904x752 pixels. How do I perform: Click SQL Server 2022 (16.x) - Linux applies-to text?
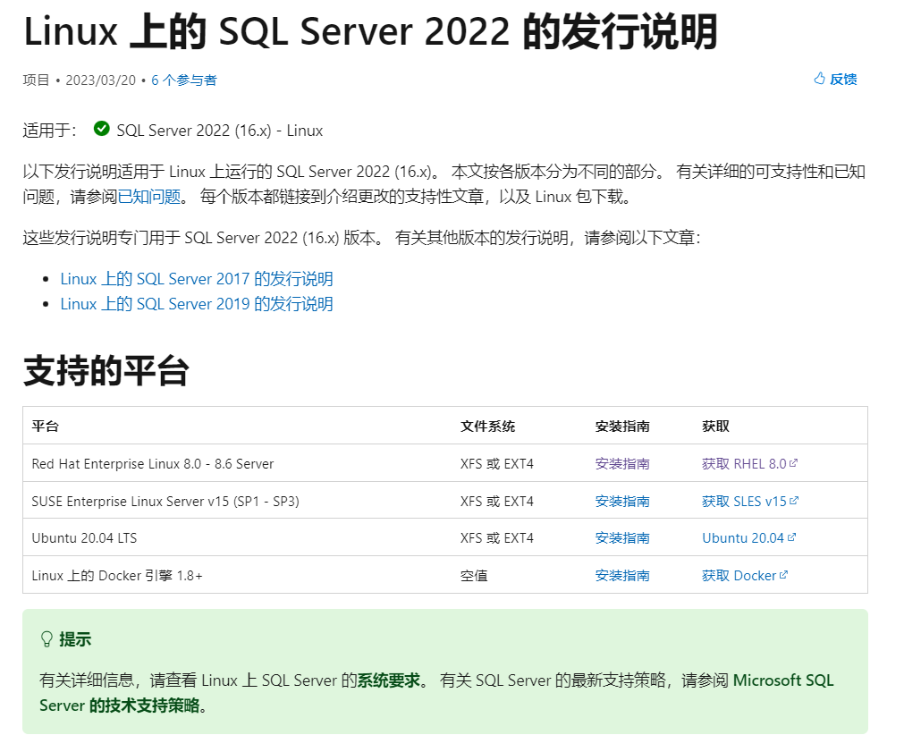pos(220,131)
